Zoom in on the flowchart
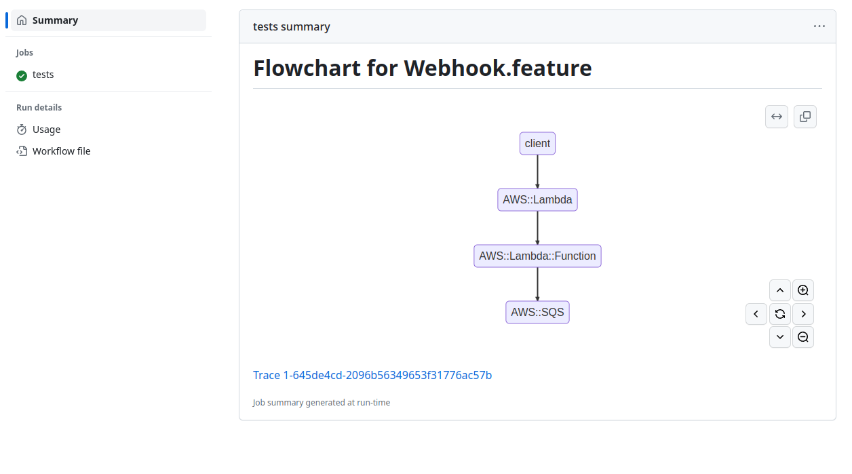Image resolution: width=852 pixels, height=474 pixels. 803,290
